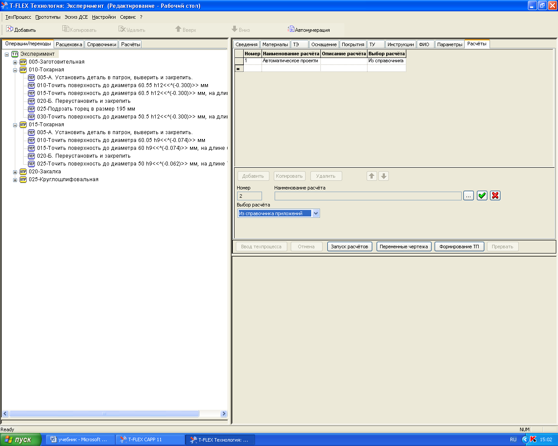Collapse the 010-Токарная operation node
558x446 pixels.
click(15, 70)
